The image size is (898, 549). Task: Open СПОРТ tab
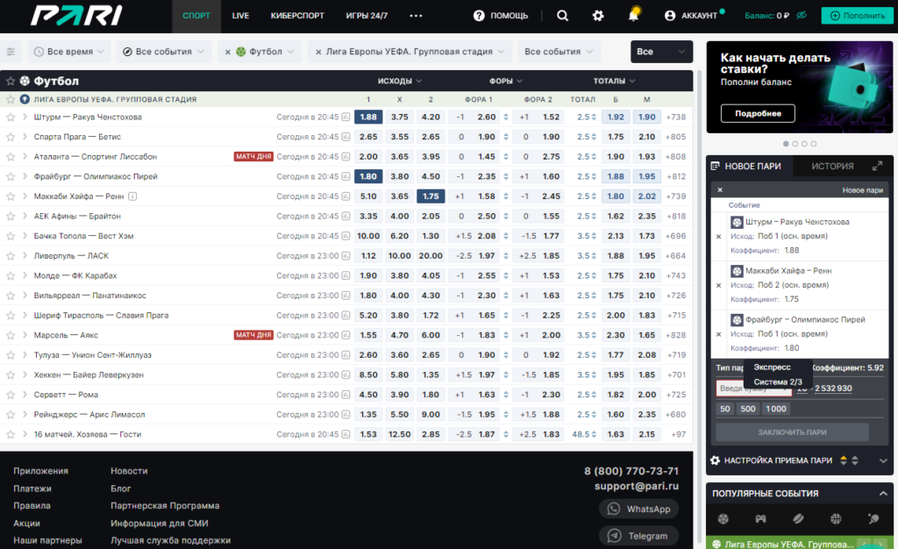(x=196, y=16)
